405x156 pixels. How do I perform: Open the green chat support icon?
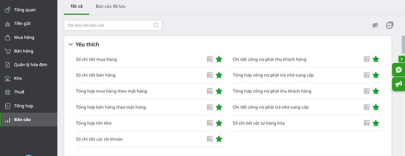[399, 69]
